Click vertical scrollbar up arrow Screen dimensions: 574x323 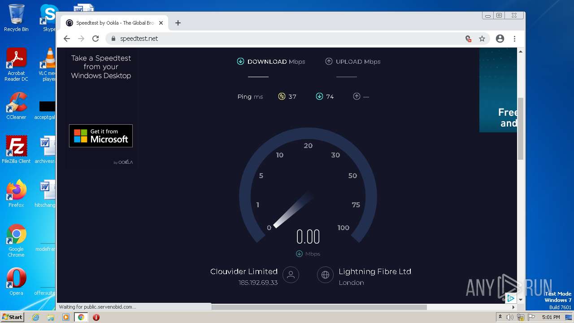click(x=521, y=52)
